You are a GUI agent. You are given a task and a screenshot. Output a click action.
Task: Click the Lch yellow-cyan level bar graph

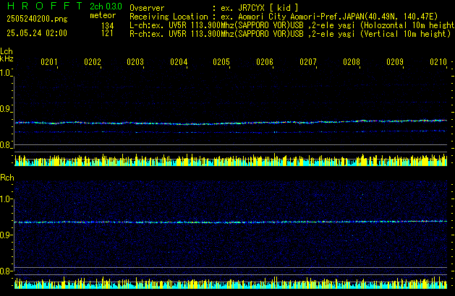(231, 160)
